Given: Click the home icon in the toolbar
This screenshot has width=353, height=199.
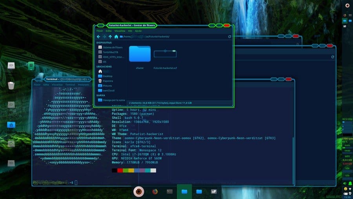Looking at the screenshot, I should point(116,37).
